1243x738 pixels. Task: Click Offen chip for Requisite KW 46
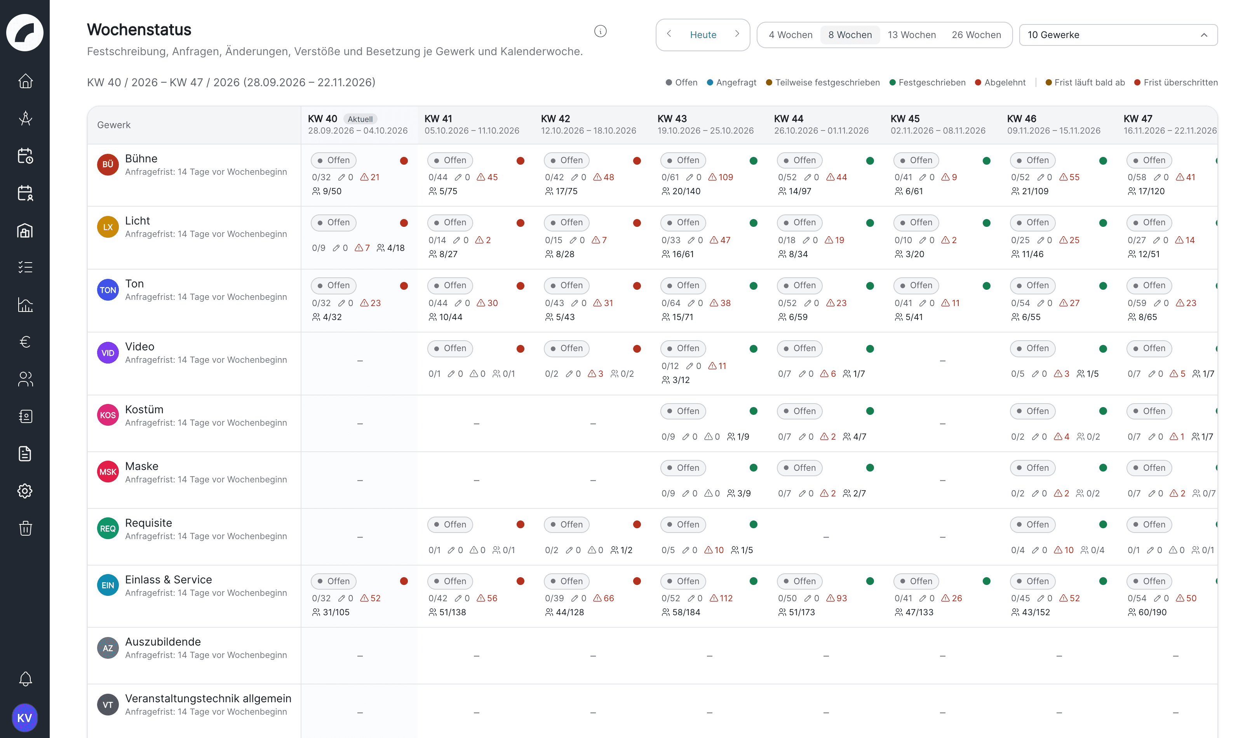[x=1033, y=524]
